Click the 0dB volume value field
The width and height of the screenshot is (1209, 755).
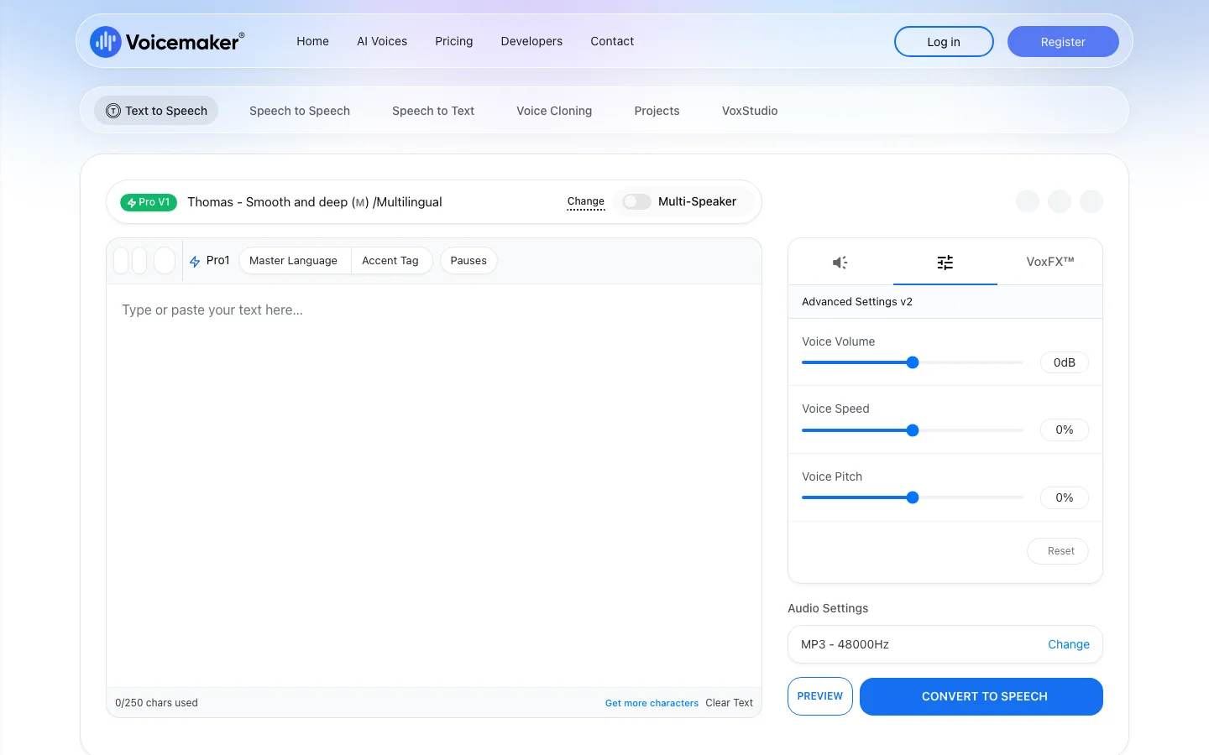pyautogui.click(x=1065, y=362)
